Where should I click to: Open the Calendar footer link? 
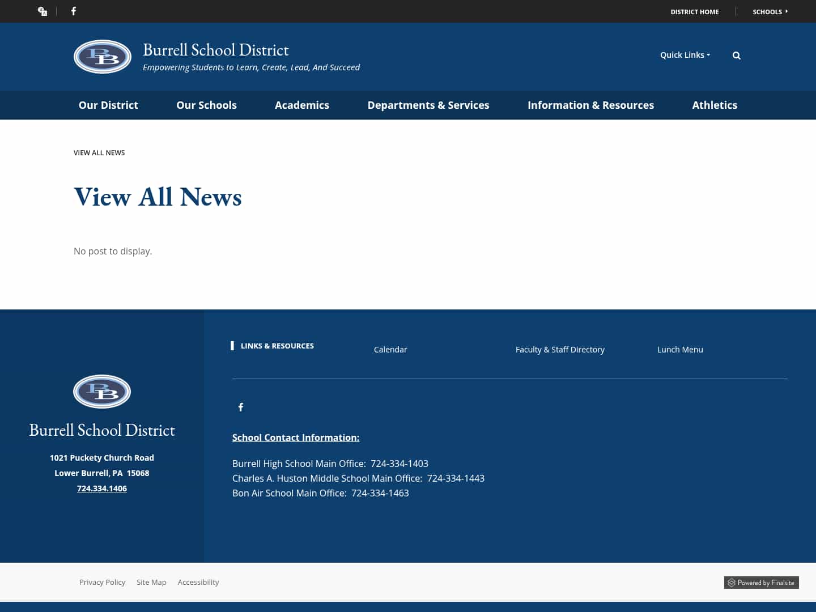click(390, 350)
